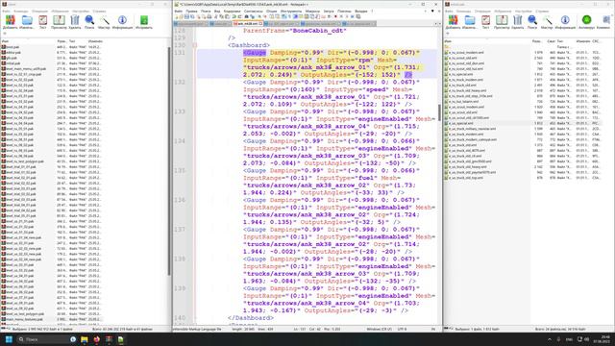Open Мастер wizard in left WinRAR window

[x=104, y=22]
